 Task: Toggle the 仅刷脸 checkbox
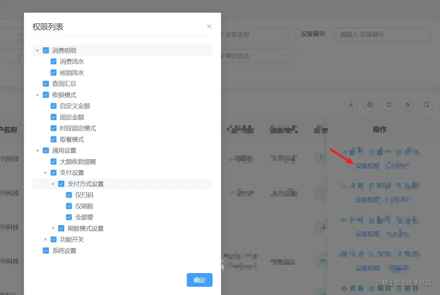[x=69, y=206]
